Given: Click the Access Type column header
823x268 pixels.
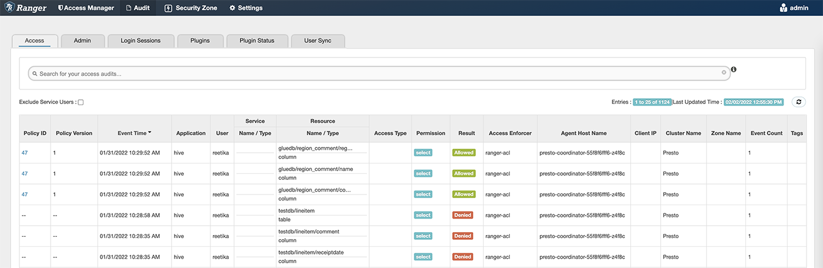Looking at the screenshot, I should click(x=390, y=133).
